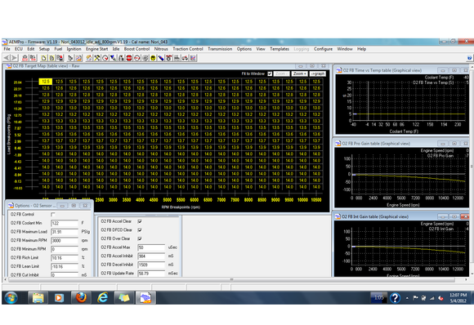474x325 pixels.
Task: Click the O2 FB Accel Inhibit field
Action: (151, 256)
